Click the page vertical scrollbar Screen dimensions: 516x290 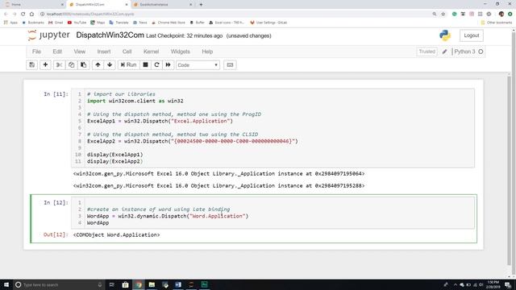510,171
